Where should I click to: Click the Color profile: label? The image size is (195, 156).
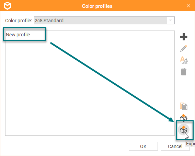[x=19, y=21]
